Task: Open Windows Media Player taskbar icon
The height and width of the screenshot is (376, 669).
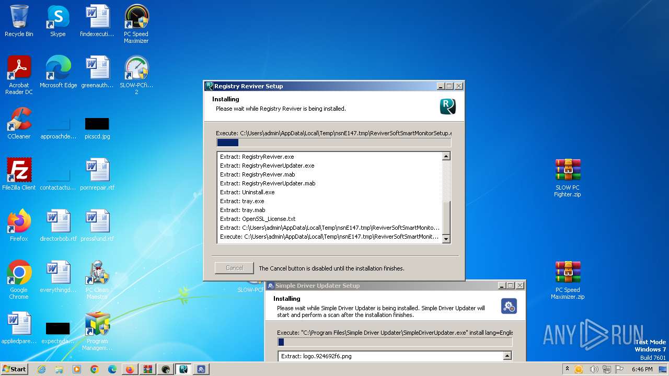Action: (77, 369)
